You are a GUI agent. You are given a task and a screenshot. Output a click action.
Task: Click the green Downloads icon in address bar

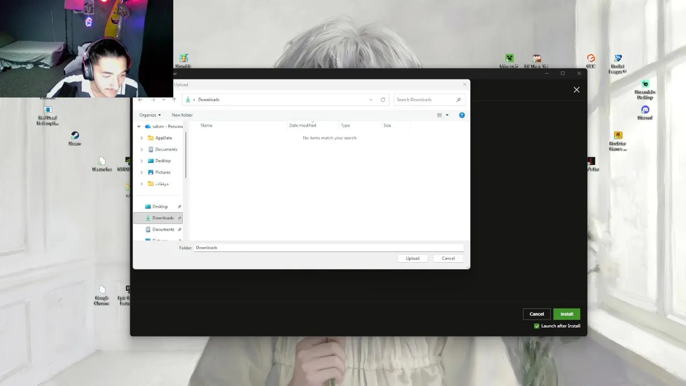(188, 100)
